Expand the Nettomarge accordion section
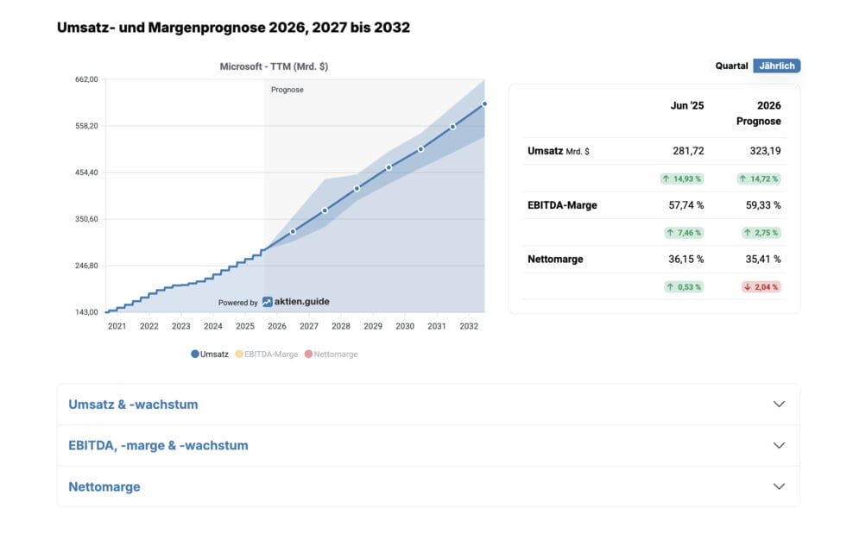The height and width of the screenshot is (552, 853). tap(428, 486)
